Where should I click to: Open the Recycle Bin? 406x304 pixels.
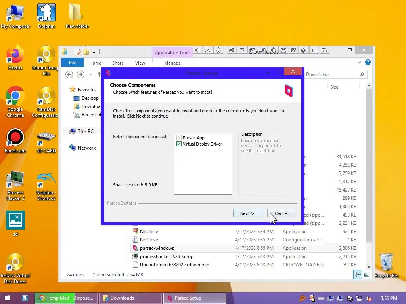tap(386, 266)
